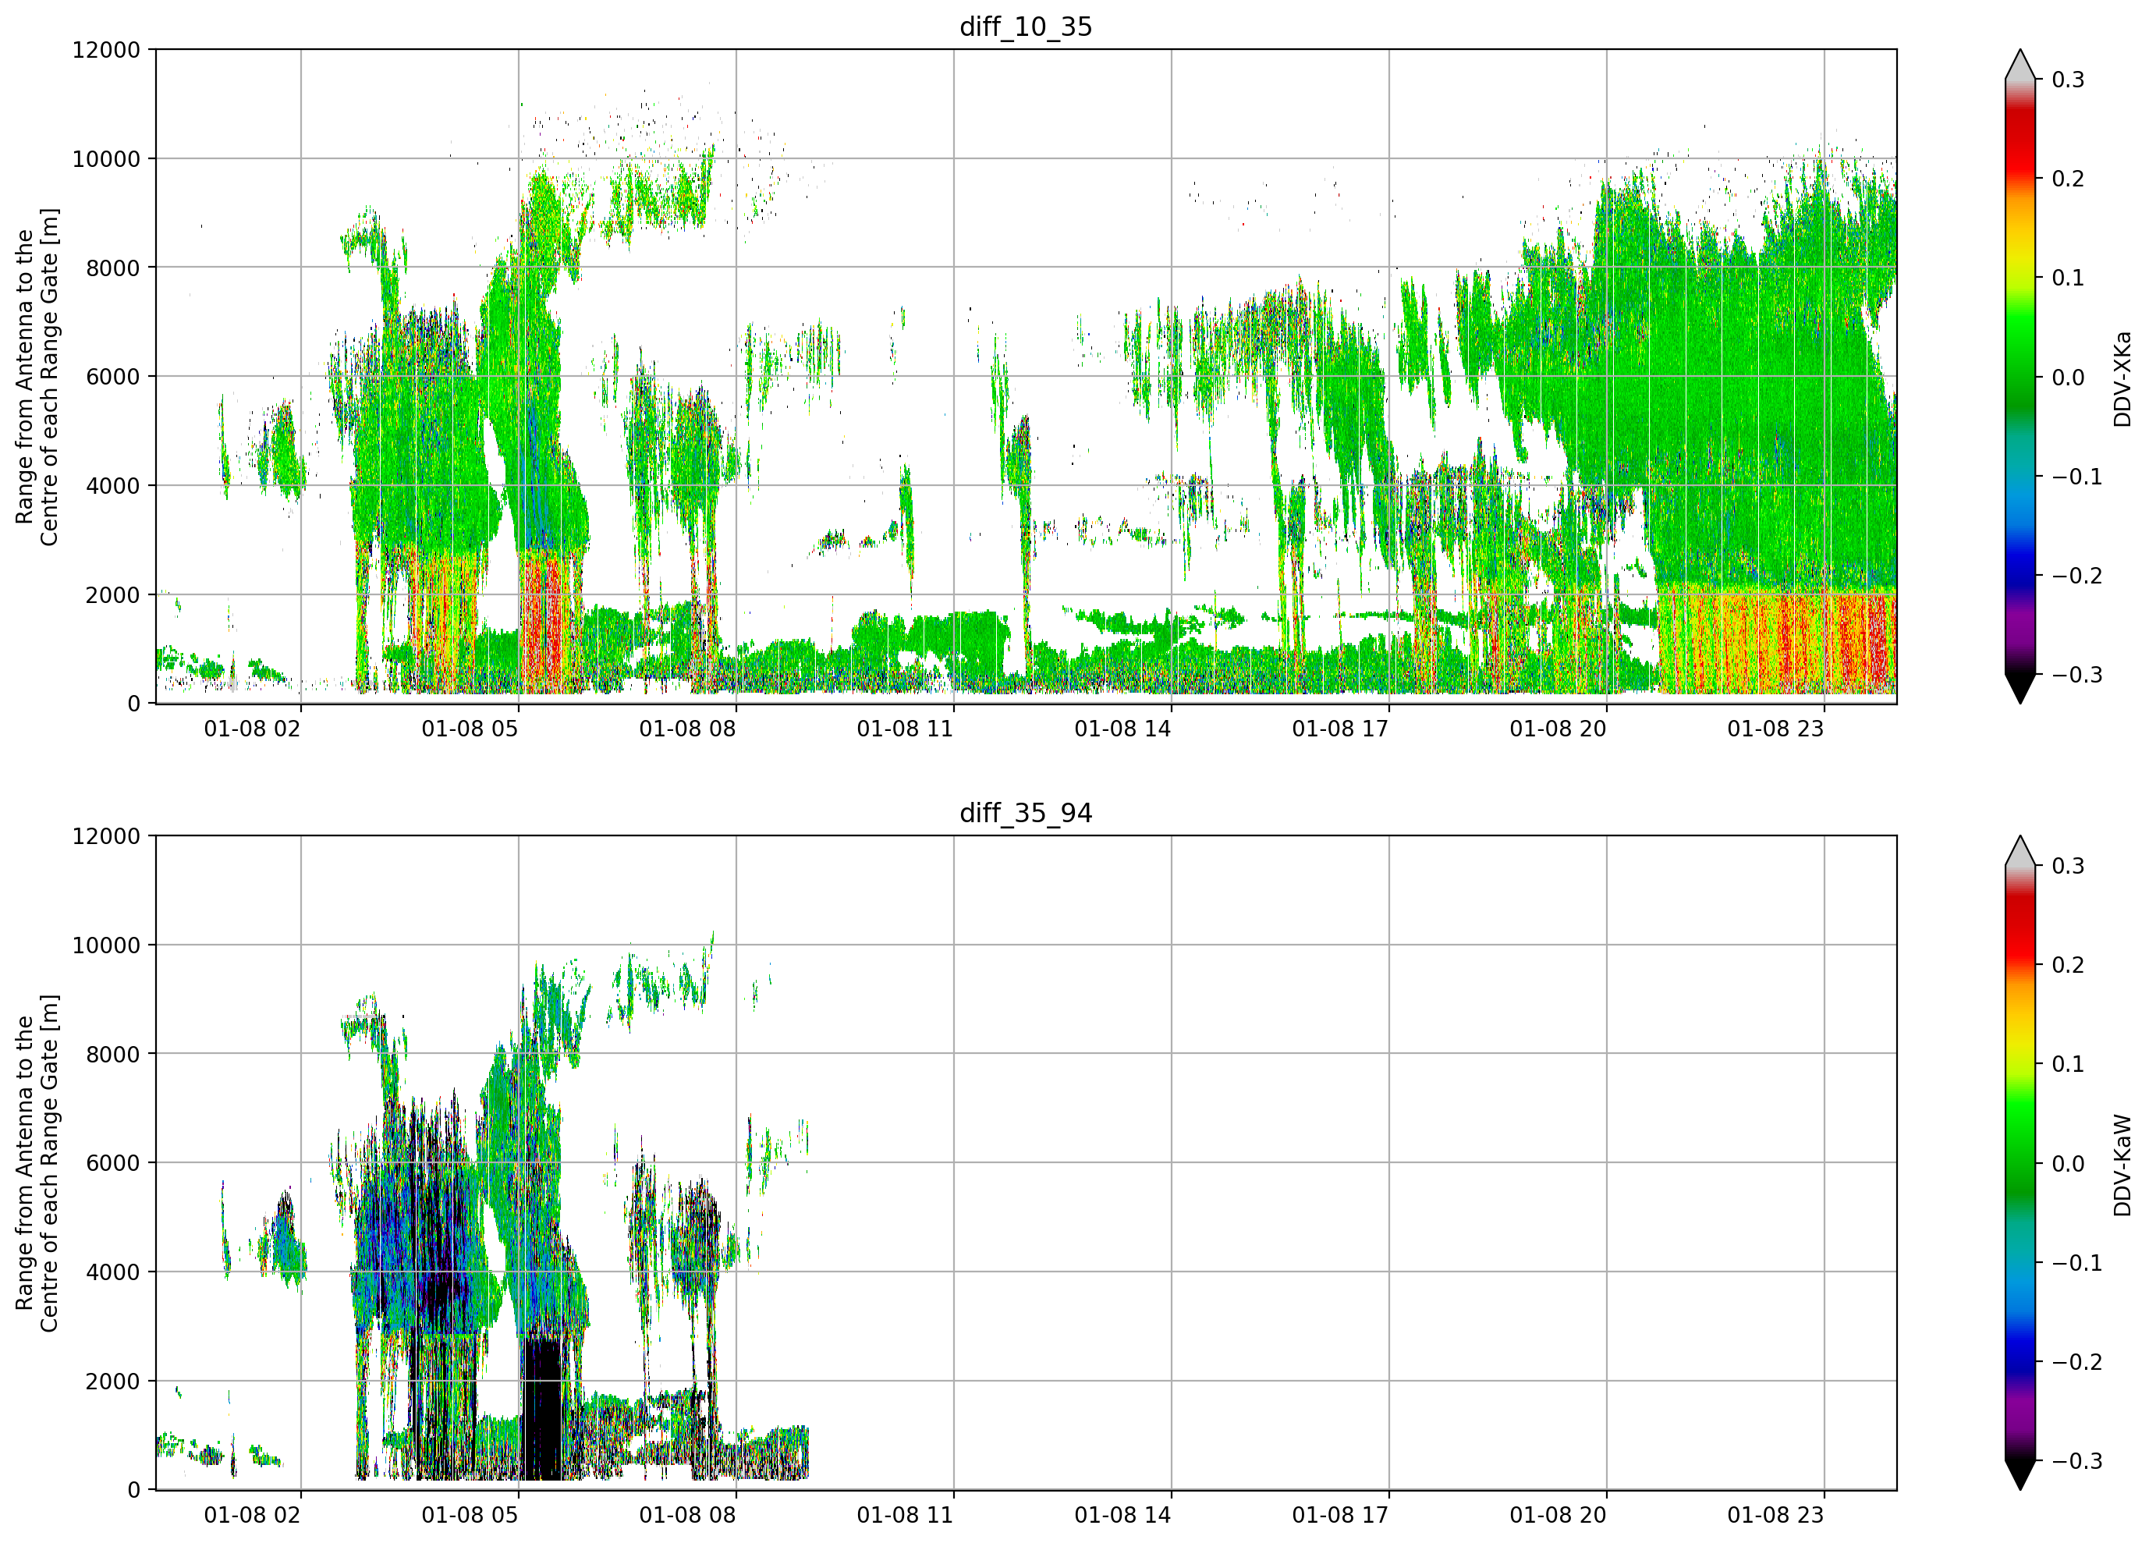The width and height of the screenshot is (2149, 1543).
Task: Click the 0.1 tick on DDV-KaW colorbar
Action: point(2068,1064)
